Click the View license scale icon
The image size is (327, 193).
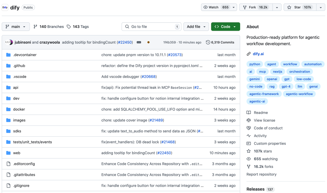249,120
